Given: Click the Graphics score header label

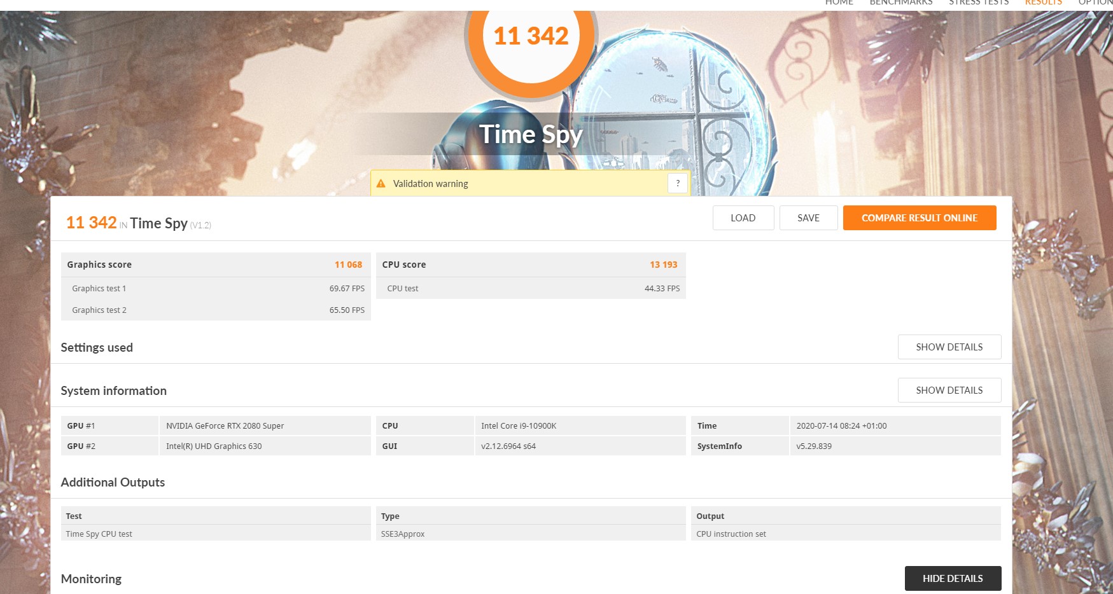Looking at the screenshot, I should click(x=99, y=265).
